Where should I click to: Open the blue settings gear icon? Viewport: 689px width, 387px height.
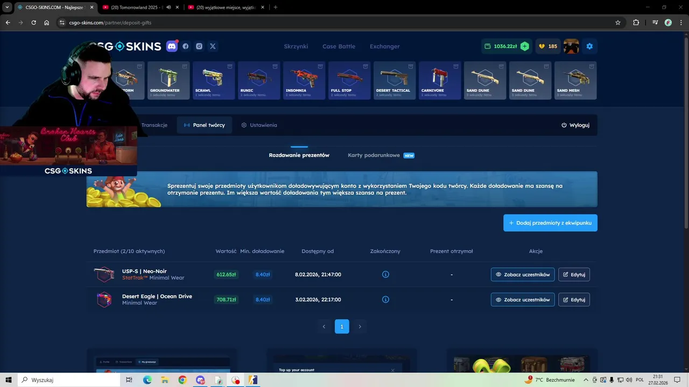(x=589, y=46)
